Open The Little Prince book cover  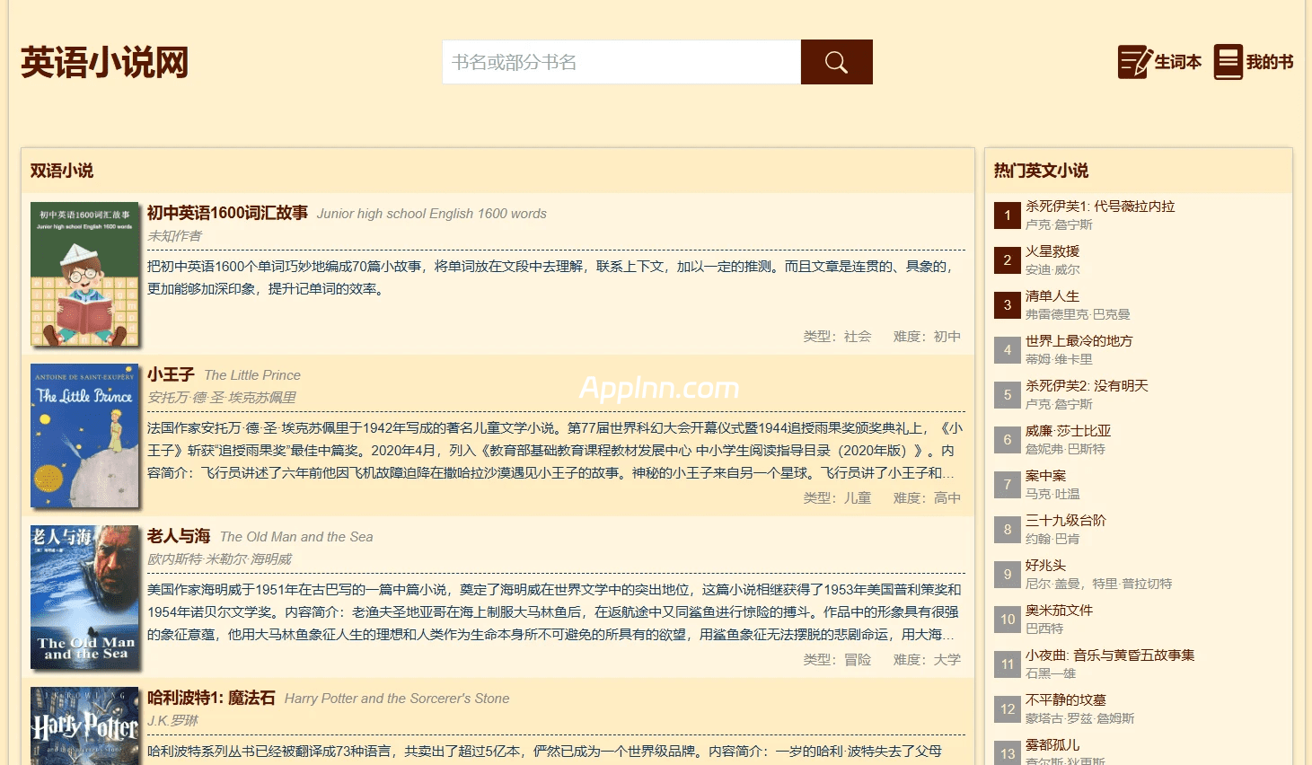click(x=84, y=435)
